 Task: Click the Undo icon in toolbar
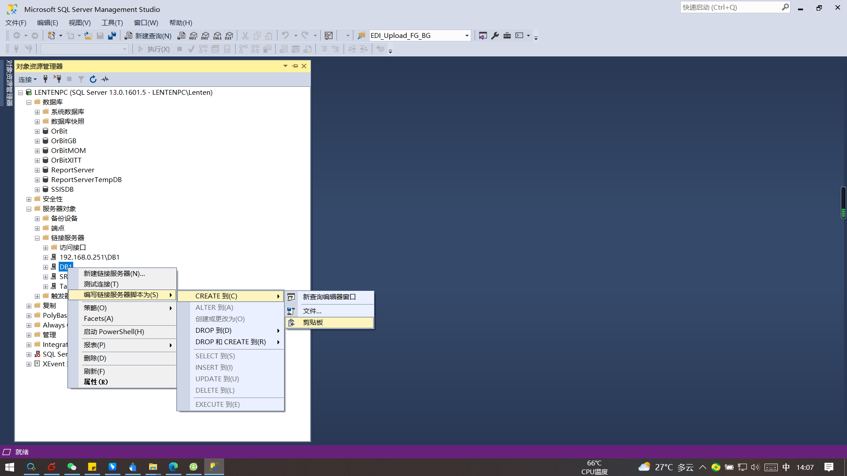coord(285,36)
